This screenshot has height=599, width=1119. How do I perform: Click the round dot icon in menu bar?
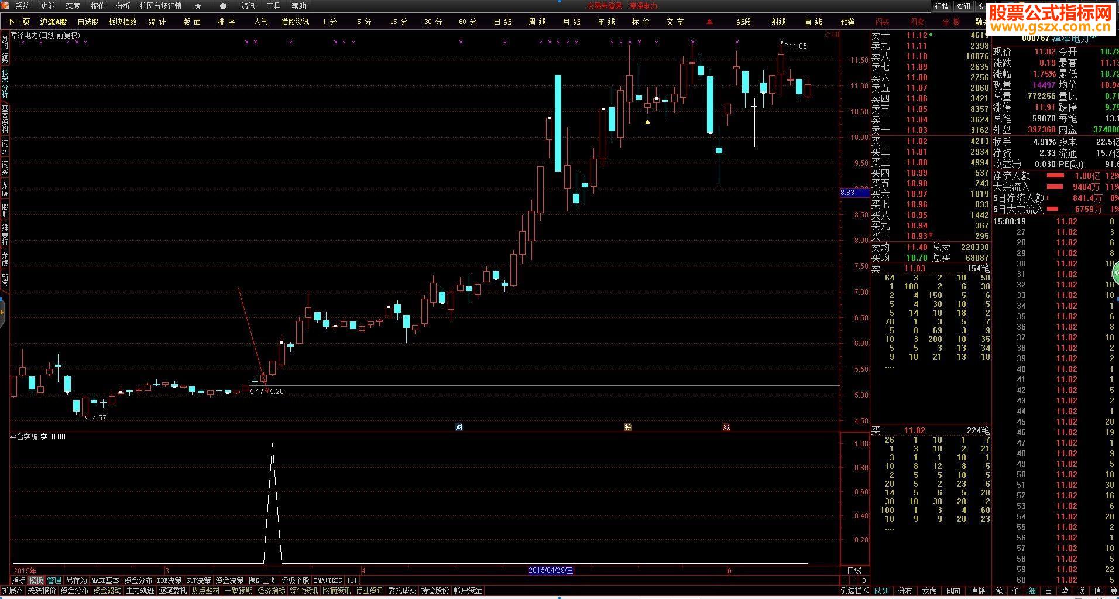pyautogui.click(x=223, y=6)
